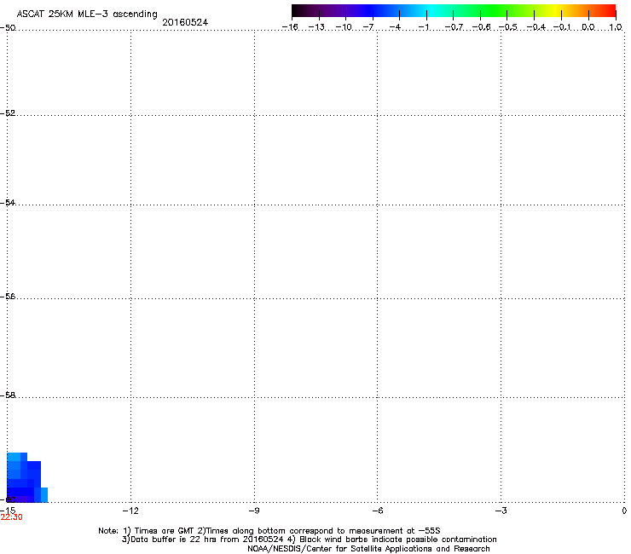631x554 pixels.
Task: Click the data buffer note line
Action: (x=309, y=540)
